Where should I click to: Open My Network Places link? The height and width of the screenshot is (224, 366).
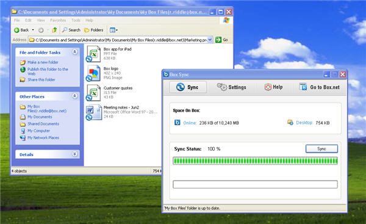point(43,138)
